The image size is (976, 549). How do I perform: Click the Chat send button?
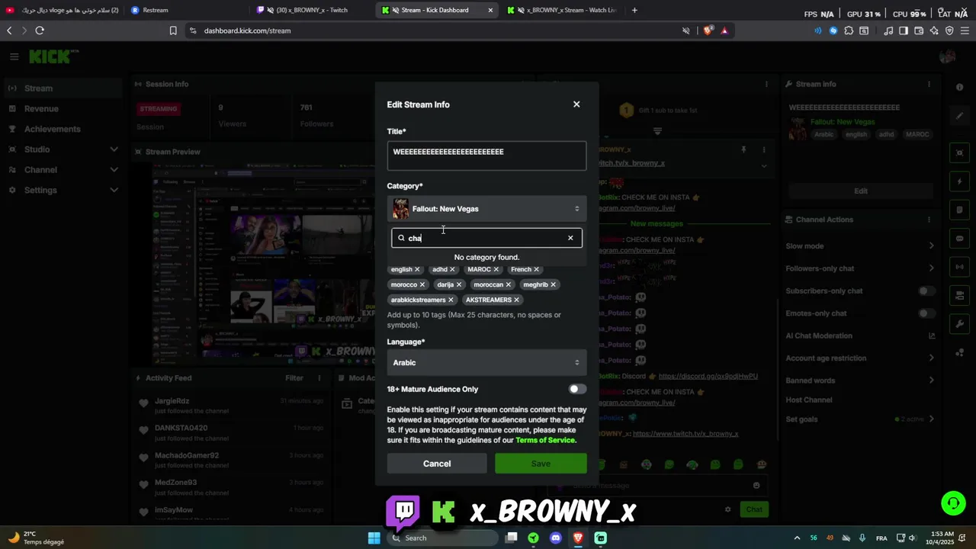[754, 509]
